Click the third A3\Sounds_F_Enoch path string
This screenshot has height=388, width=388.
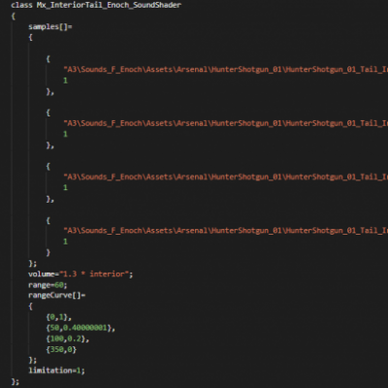pos(226,177)
